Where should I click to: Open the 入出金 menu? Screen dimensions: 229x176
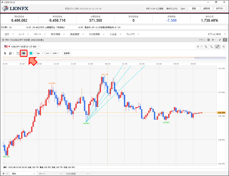[x=115, y=34]
